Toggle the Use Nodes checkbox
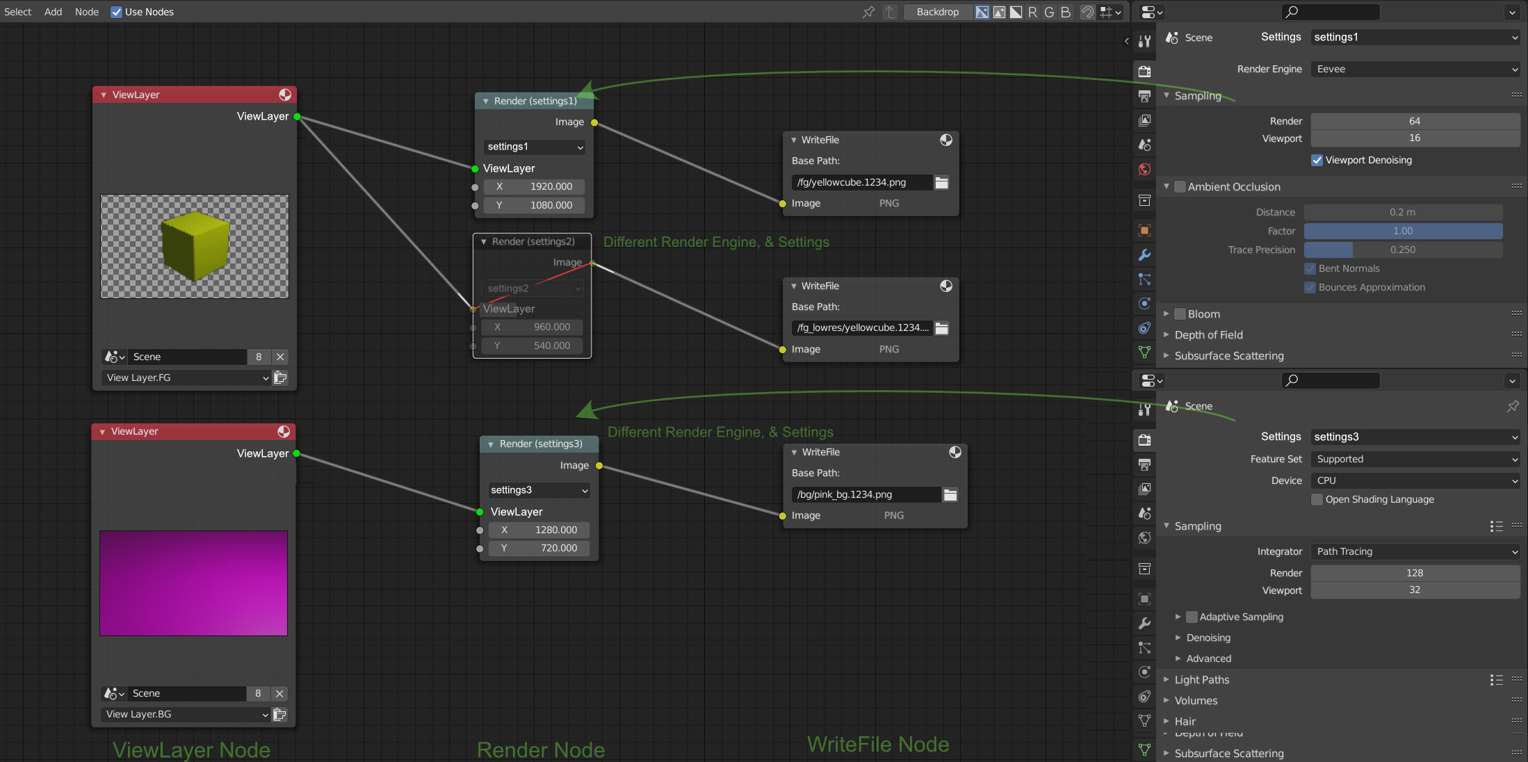The height and width of the screenshot is (762, 1528). tap(116, 12)
